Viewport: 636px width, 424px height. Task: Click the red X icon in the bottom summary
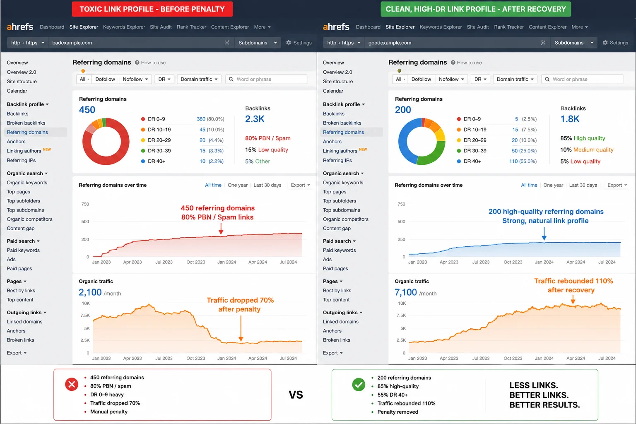pos(72,384)
